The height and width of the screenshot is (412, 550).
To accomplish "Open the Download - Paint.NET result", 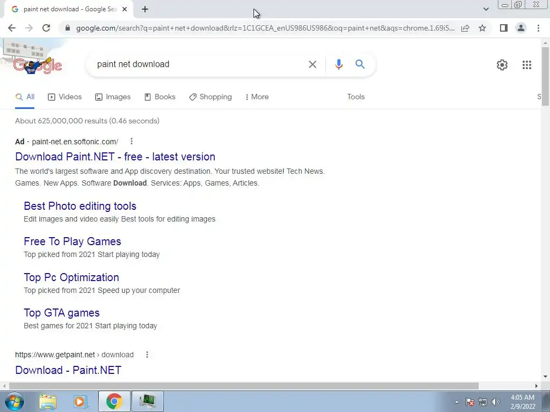I will click(x=68, y=370).
